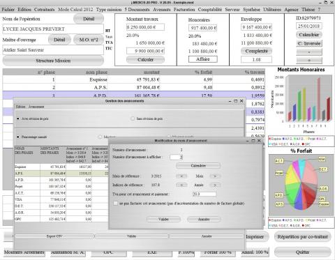Viewport: 335px width, 260px height.
Task: Click the A.O.R. row in the avancements table
Action: click(61, 213)
